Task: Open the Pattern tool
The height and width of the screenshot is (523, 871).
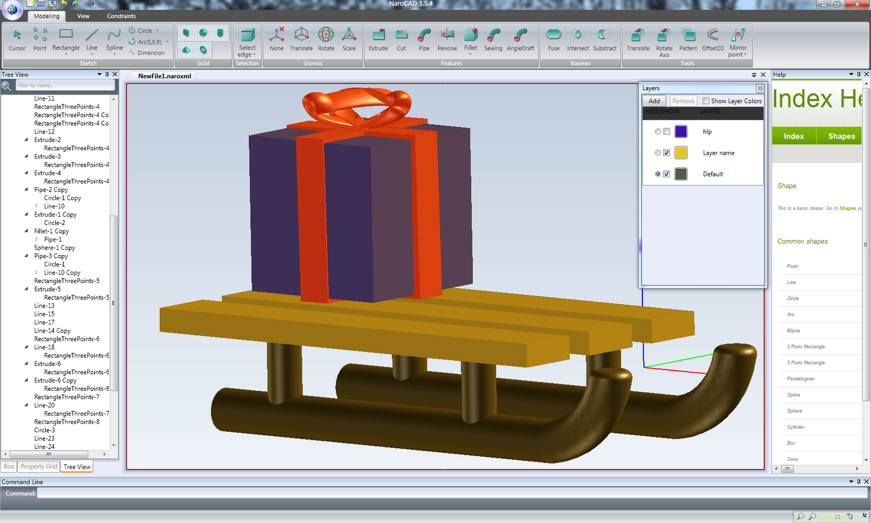Action: point(688,40)
